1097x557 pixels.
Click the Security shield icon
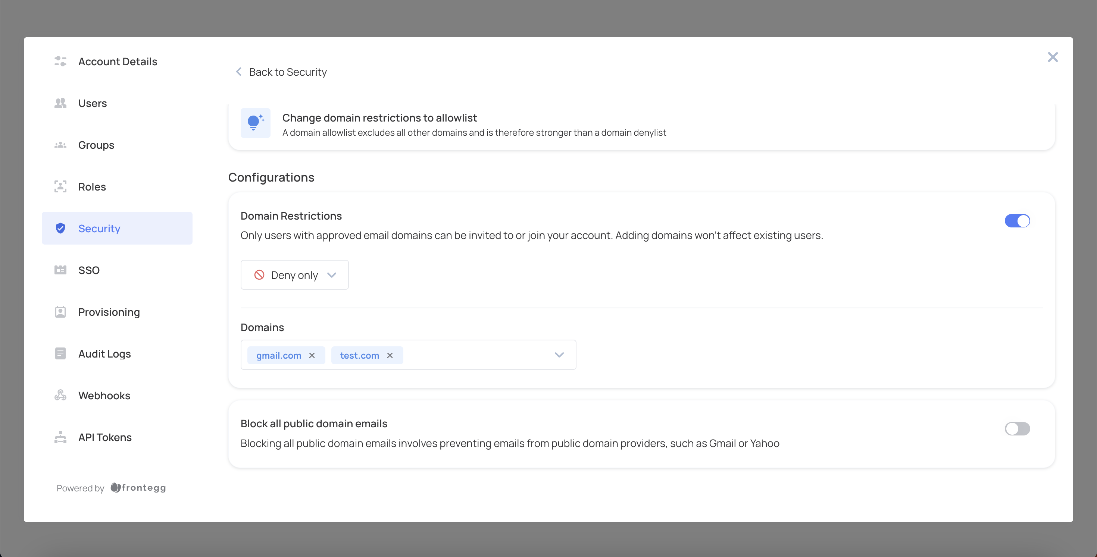(60, 229)
